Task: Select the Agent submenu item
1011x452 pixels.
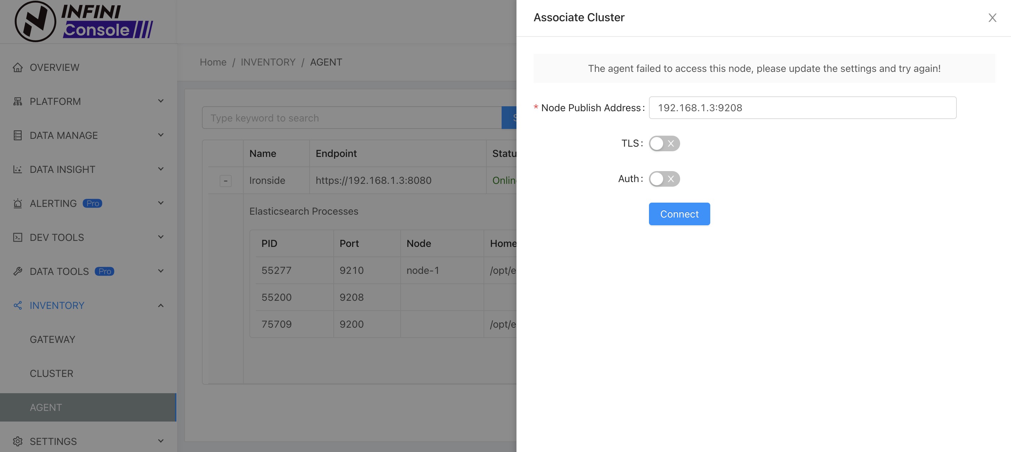Action: tap(88, 407)
